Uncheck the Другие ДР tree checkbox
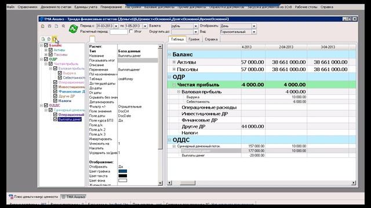The width and height of the screenshot is (371, 208). point(55,96)
